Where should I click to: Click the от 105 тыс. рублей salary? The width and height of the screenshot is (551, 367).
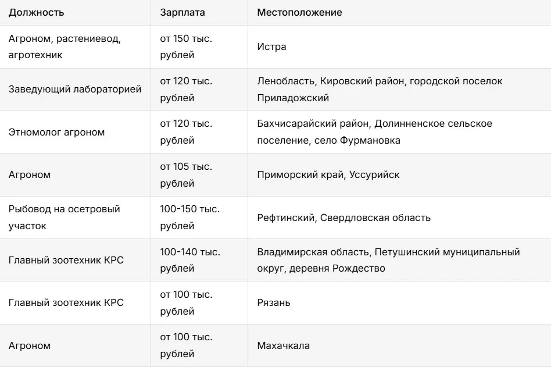point(186,174)
